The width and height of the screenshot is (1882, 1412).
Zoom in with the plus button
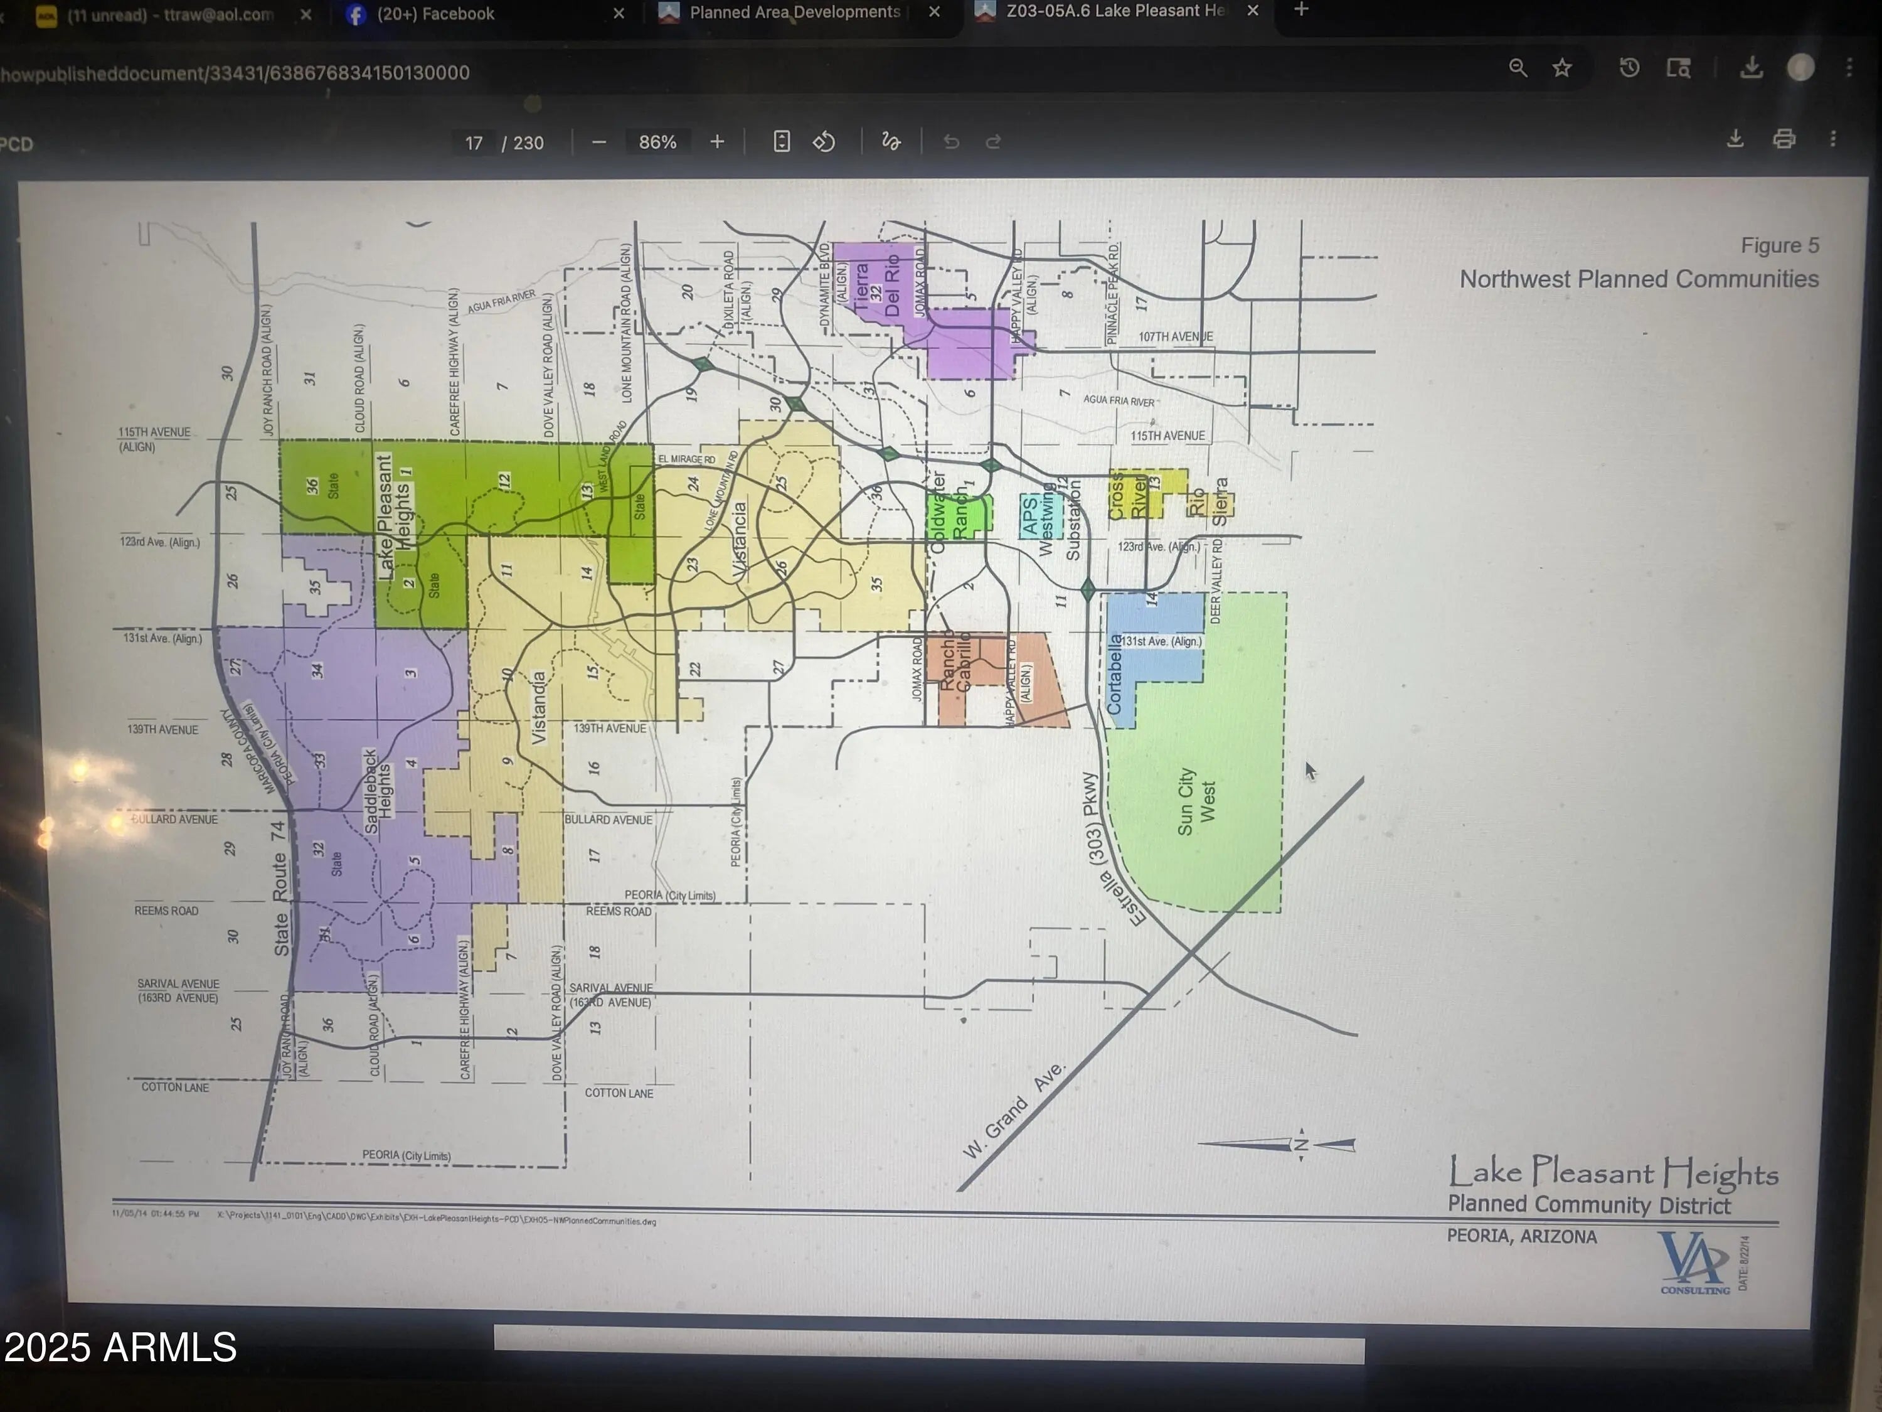(x=717, y=142)
